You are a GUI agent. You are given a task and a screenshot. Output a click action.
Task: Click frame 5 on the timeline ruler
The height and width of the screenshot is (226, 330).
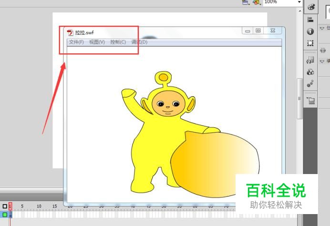click(22, 206)
